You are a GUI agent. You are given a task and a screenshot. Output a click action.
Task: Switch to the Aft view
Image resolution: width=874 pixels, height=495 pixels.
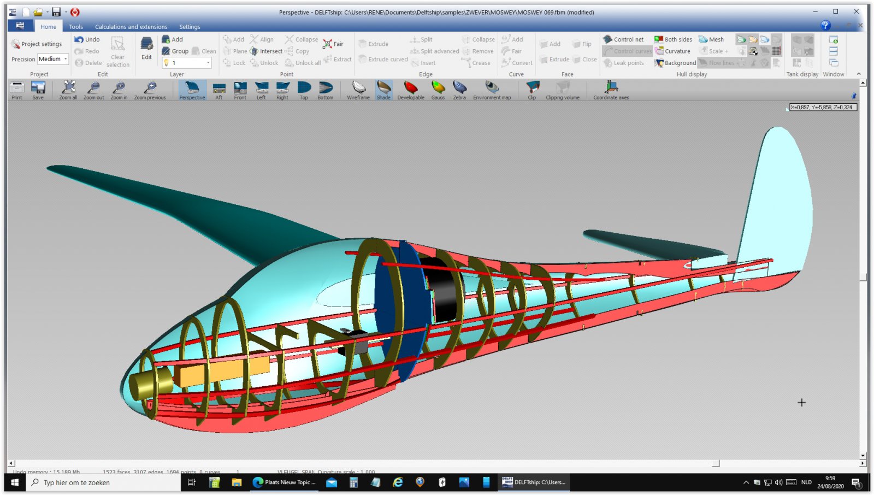[219, 90]
